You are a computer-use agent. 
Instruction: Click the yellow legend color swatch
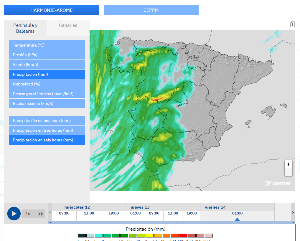tap(149, 235)
